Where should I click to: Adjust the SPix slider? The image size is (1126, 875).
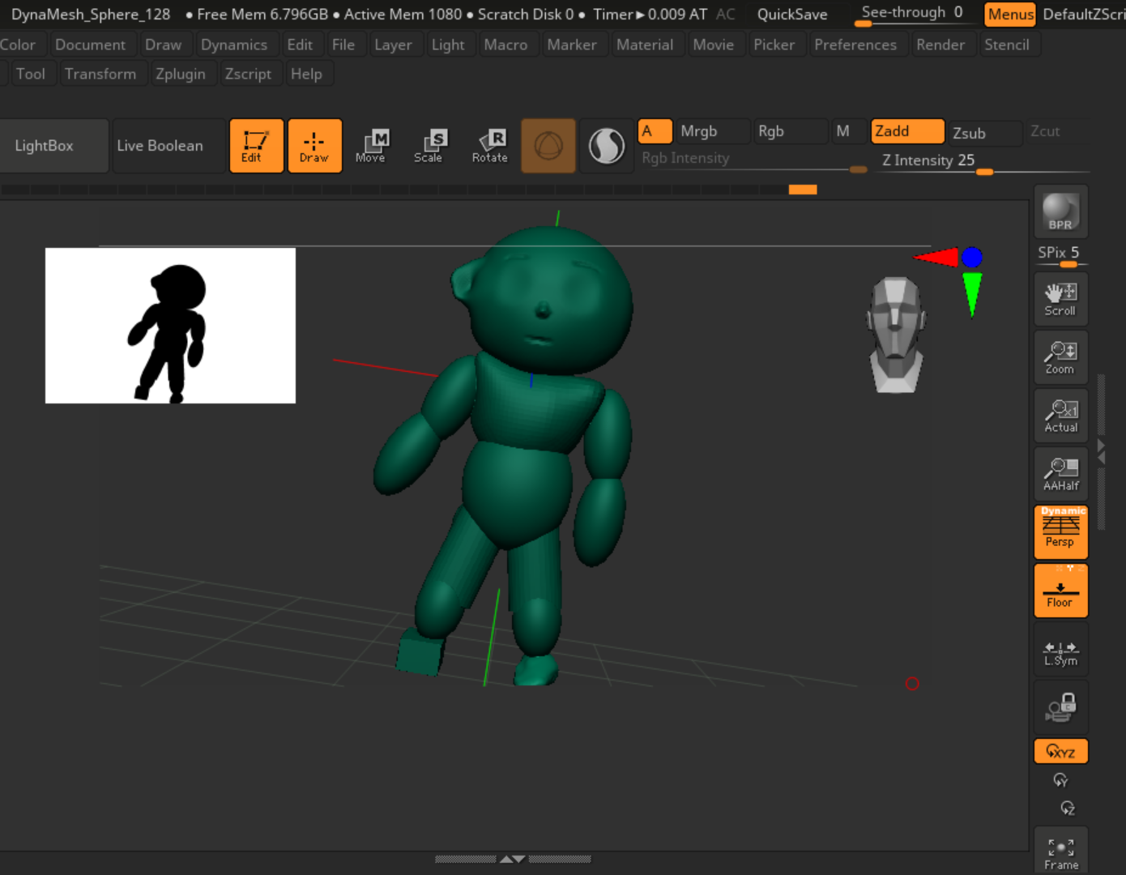(1060, 254)
